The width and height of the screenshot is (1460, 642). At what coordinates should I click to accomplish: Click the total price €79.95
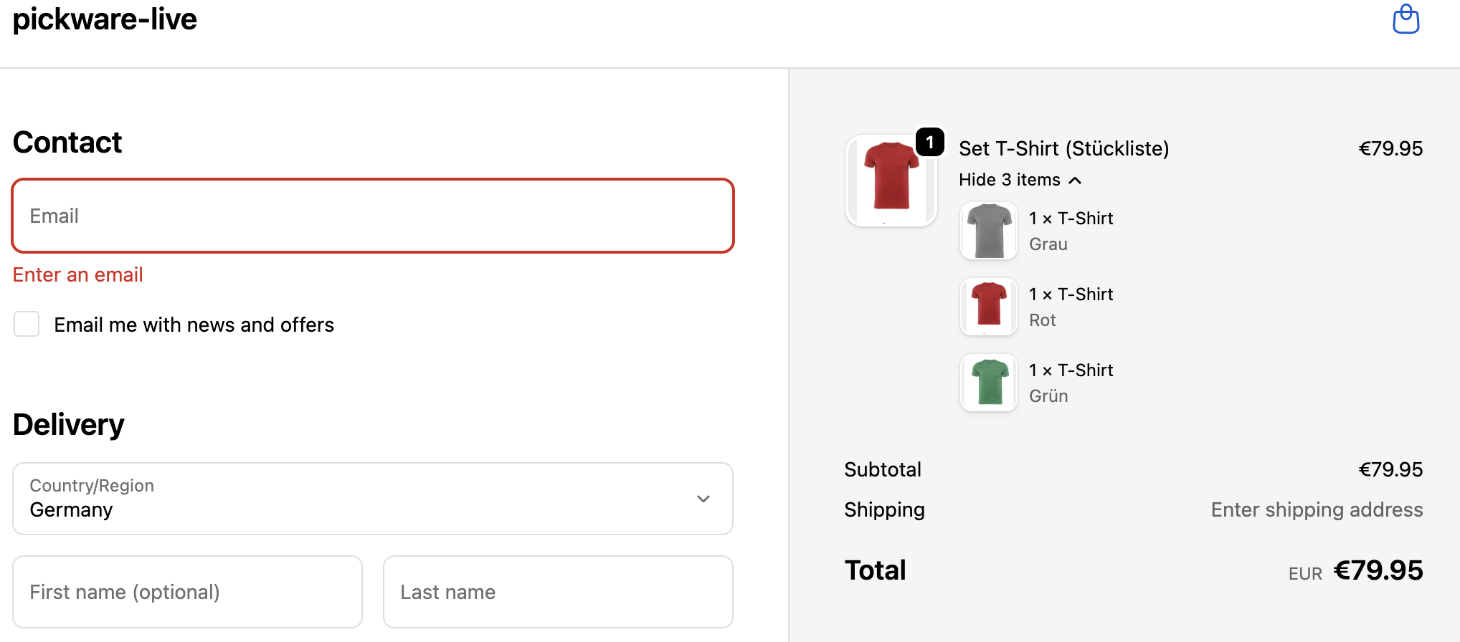pos(1378,570)
